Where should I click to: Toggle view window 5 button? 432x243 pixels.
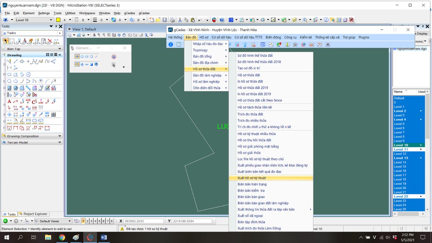(x=99, y=221)
